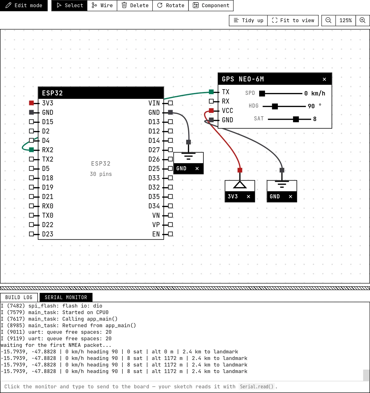370x393 pixels.
Task: Delete the GND symbol near D25
Action: (x=197, y=168)
